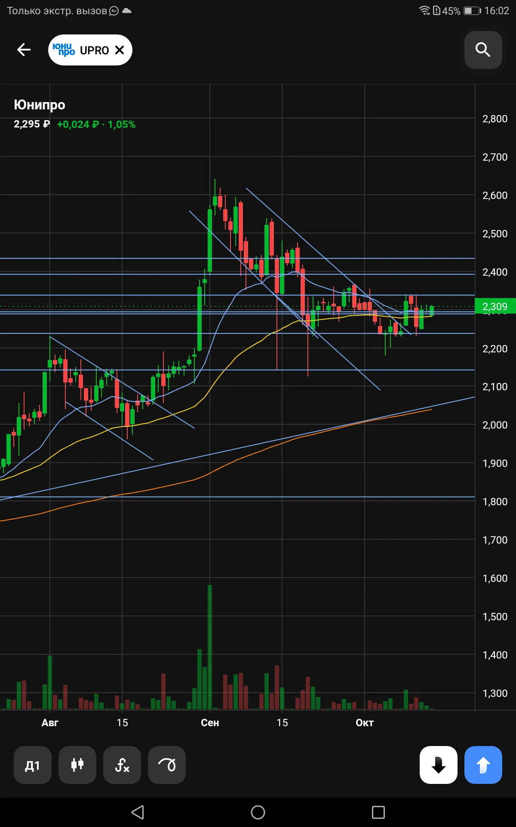Image resolution: width=516 pixels, height=827 pixels.
Task: Tap the battery indicator in status bar
Action: [x=472, y=11]
